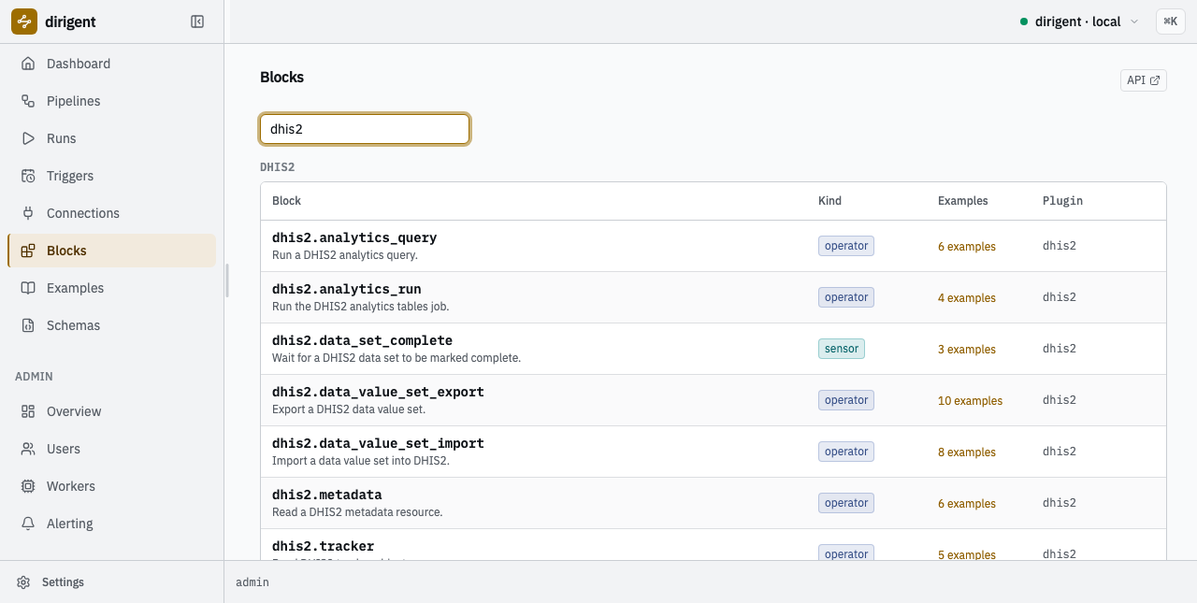Click the Schemas file icon
The image size is (1197, 603).
click(28, 325)
